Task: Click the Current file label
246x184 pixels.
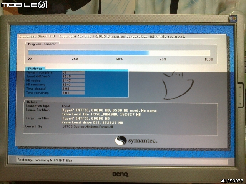Action: point(34,126)
